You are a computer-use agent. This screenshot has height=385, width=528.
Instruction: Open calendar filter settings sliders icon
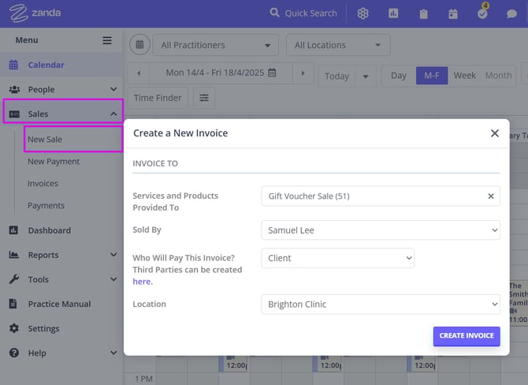point(204,98)
